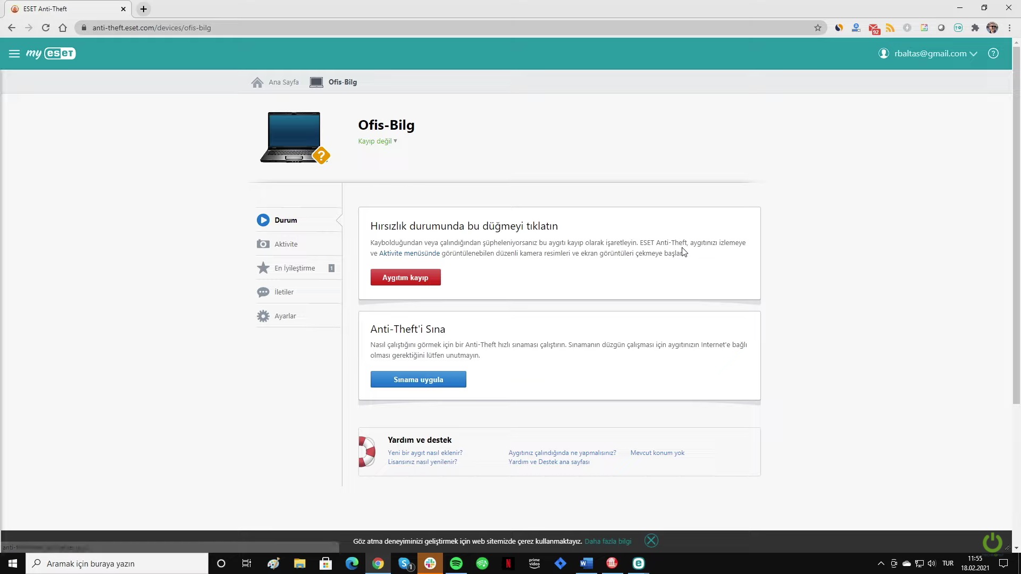Select the Durum menu item
1021x574 pixels.
point(286,220)
